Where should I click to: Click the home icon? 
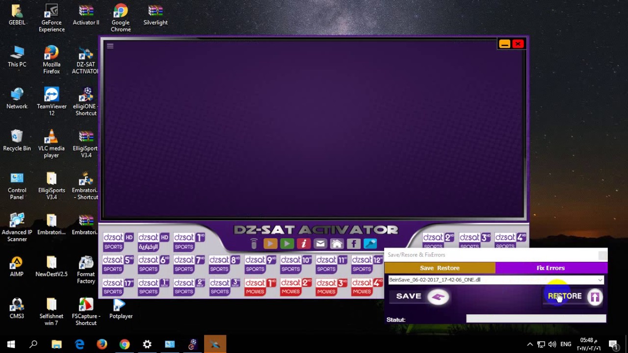point(337,244)
